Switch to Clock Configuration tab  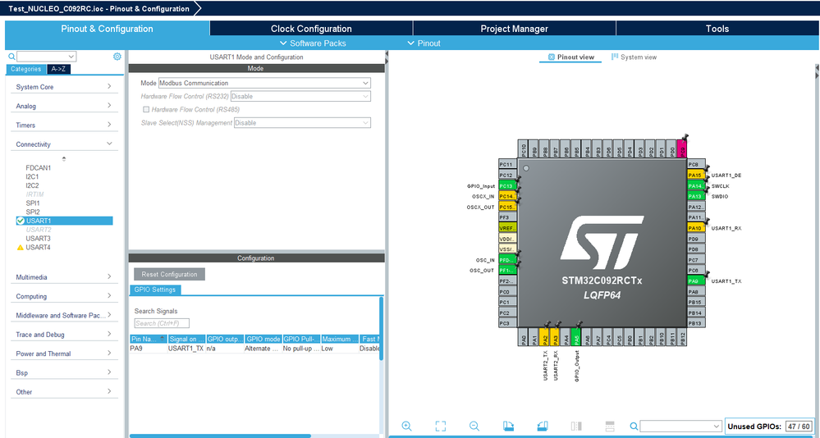(311, 29)
